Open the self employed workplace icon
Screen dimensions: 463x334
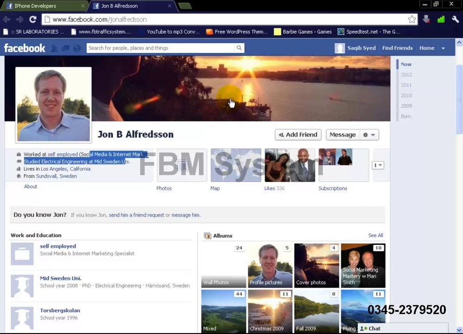[22, 254]
